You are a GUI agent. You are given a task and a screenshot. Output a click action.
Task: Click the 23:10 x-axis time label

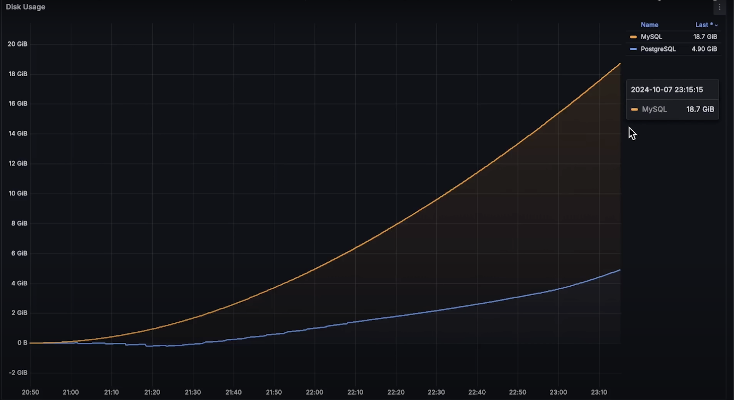point(599,392)
